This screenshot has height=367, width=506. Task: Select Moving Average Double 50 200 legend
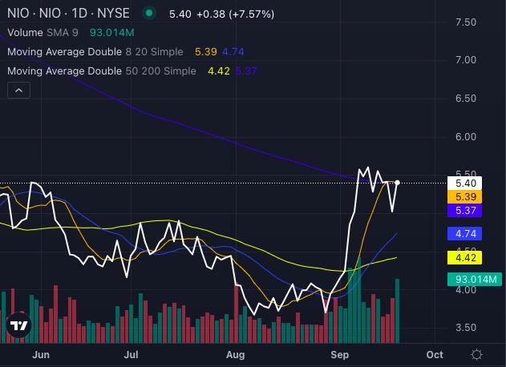102,71
